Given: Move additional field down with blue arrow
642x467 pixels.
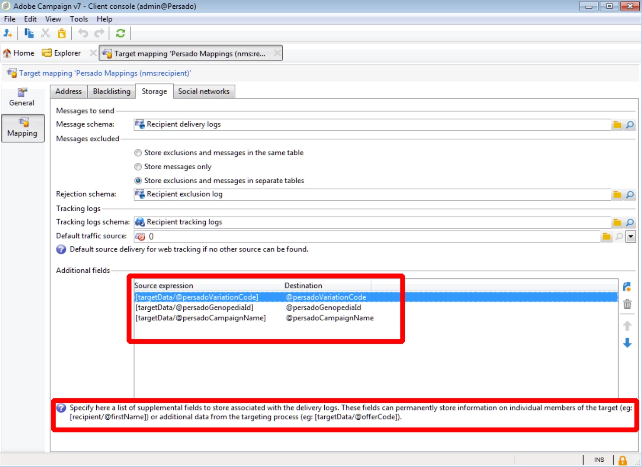Looking at the screenshot, I should pos(627,343).
